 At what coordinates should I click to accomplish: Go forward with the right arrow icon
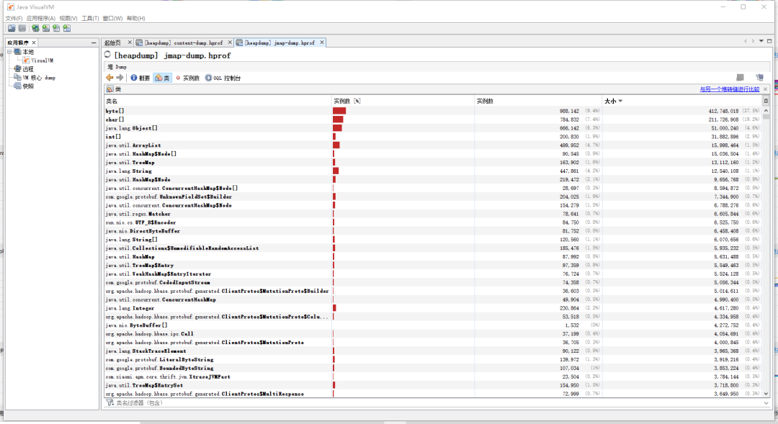coord(120,77)
